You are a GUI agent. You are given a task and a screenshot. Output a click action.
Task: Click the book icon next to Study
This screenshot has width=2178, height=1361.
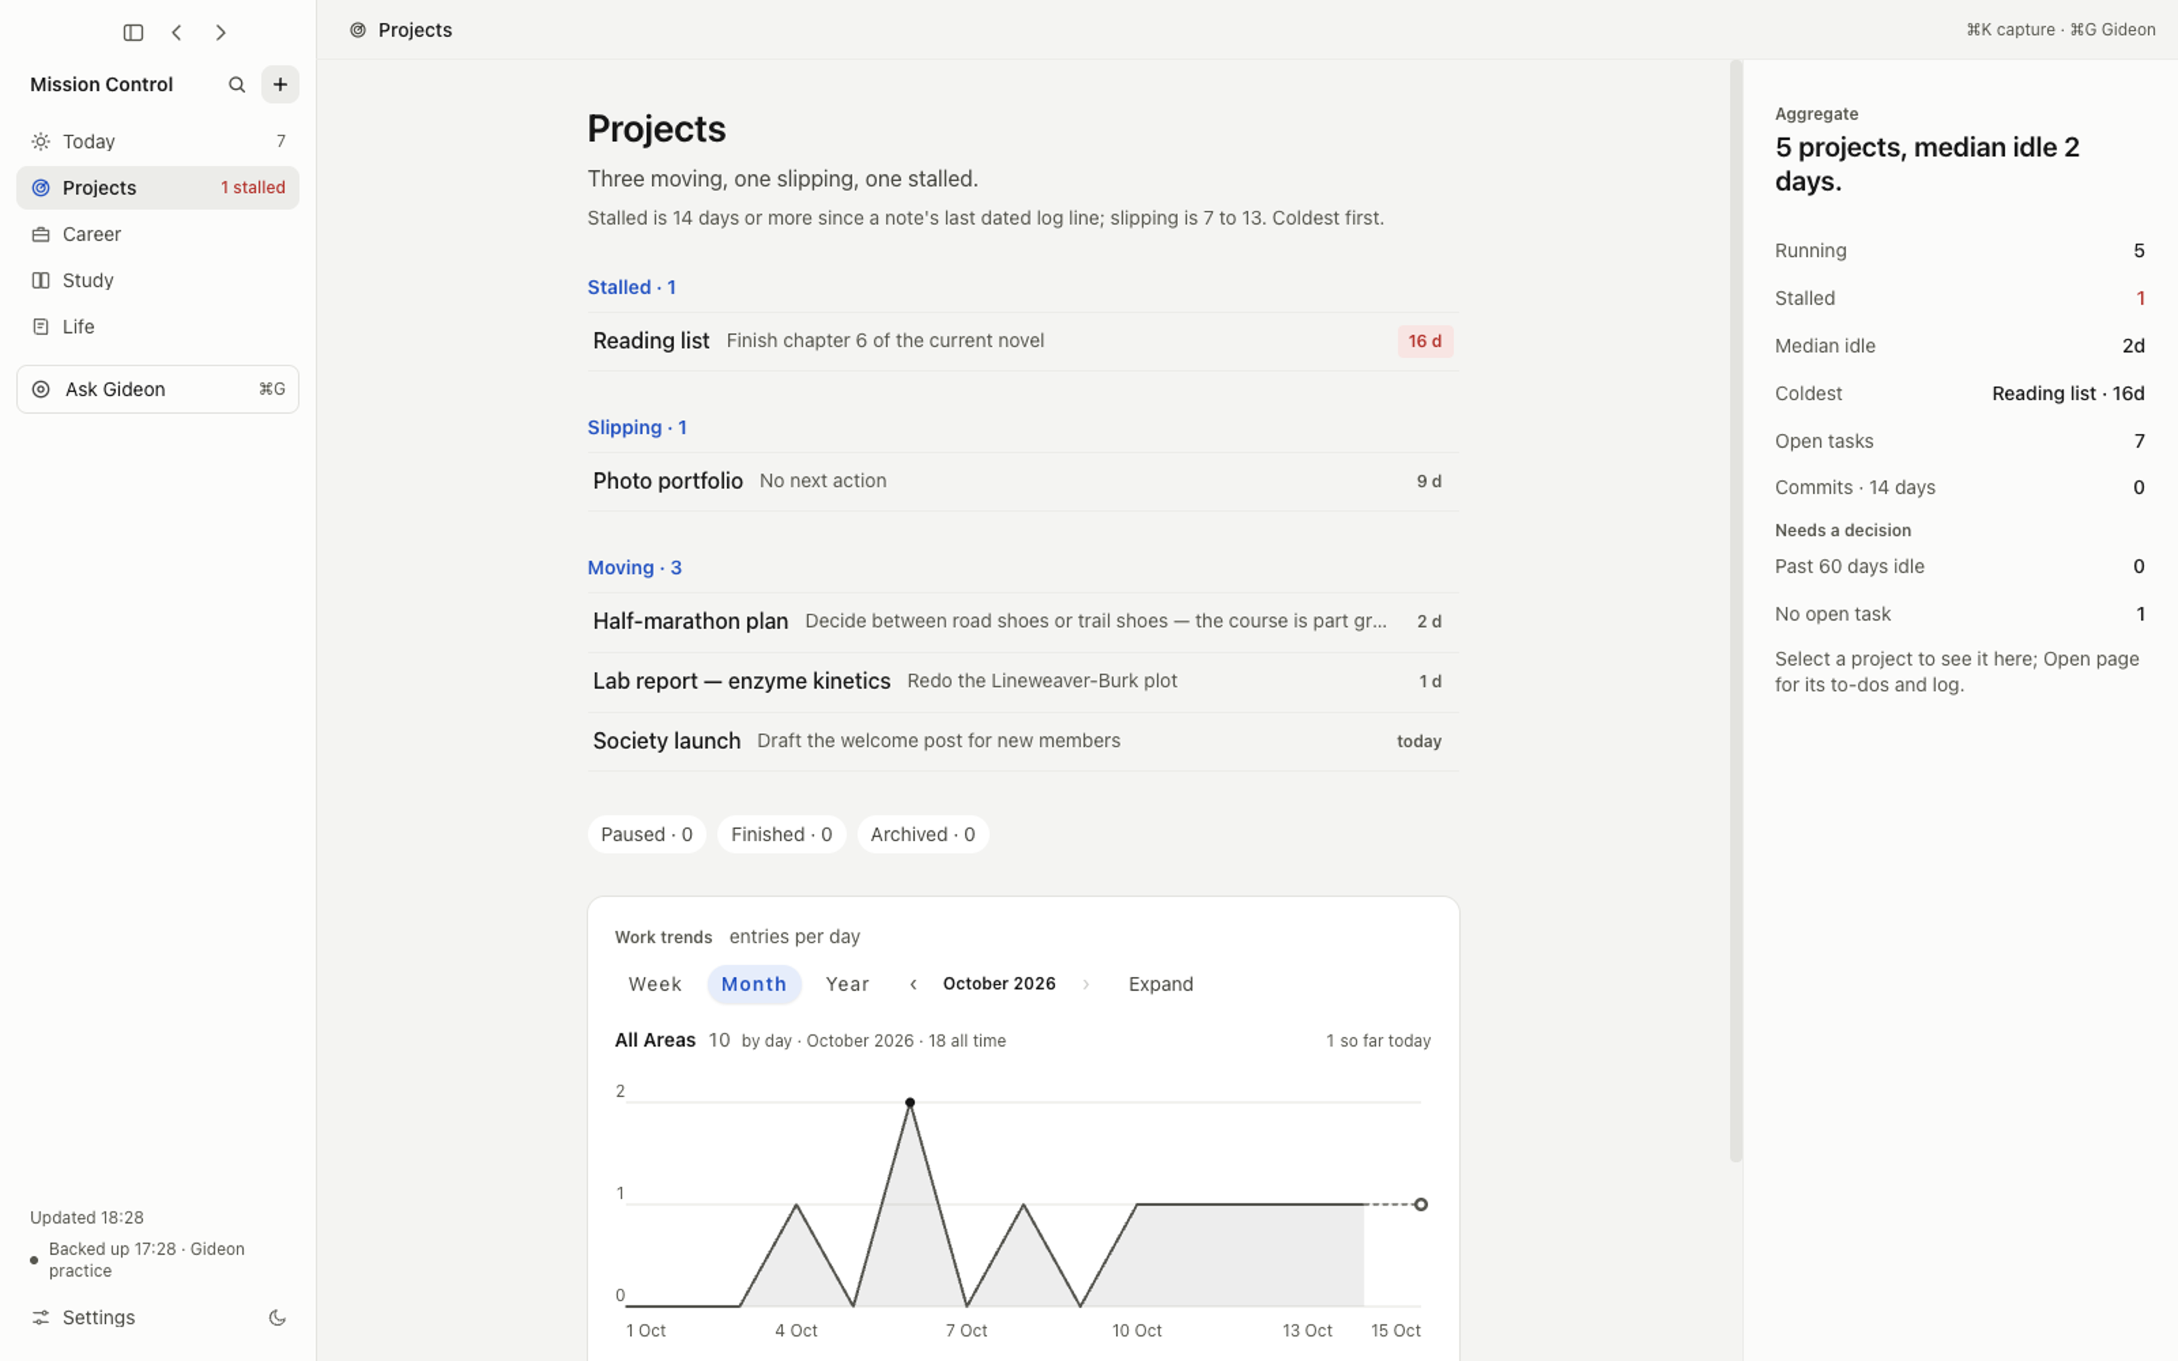(x=41, y=280)
